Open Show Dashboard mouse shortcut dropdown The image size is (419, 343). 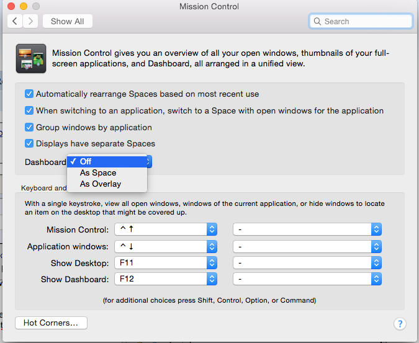pos(307,279)
